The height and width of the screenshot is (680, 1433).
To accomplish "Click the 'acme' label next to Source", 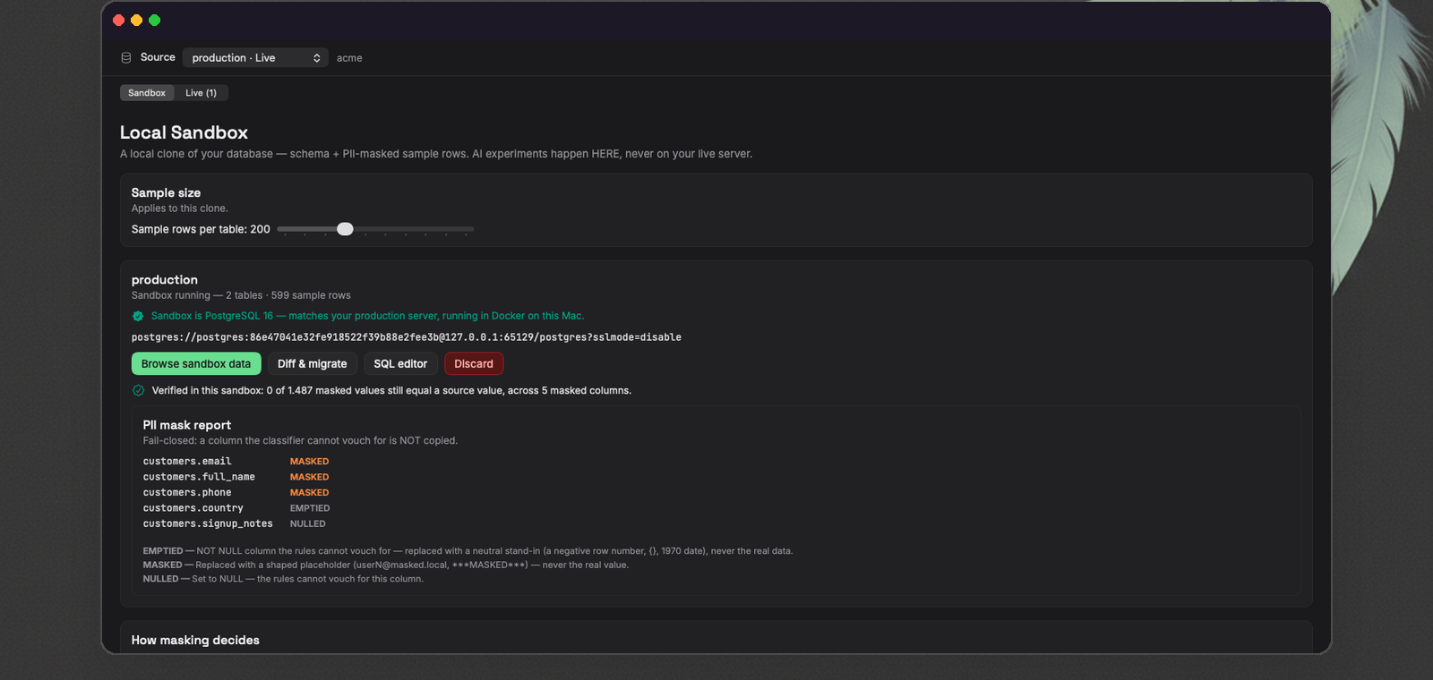I will tap(349, 58).
